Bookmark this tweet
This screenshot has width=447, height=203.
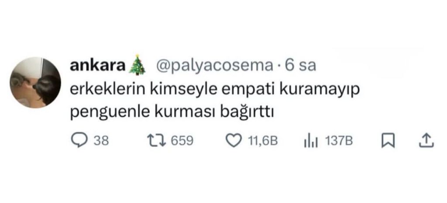[x=387, y=141]
